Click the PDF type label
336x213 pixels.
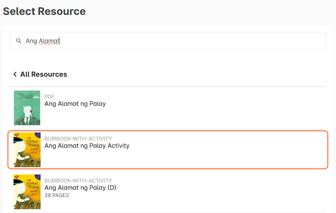click(49, 97)
